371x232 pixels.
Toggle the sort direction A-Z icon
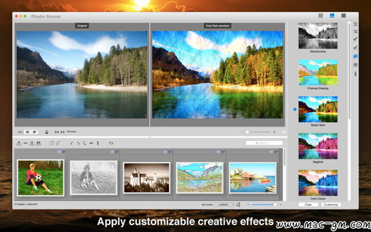238,205
